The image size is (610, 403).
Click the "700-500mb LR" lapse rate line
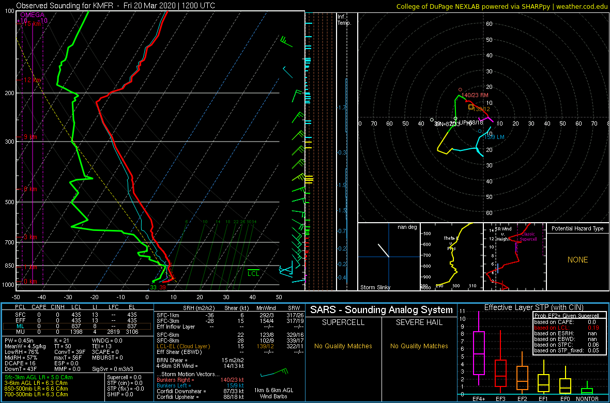pos(37,394)
